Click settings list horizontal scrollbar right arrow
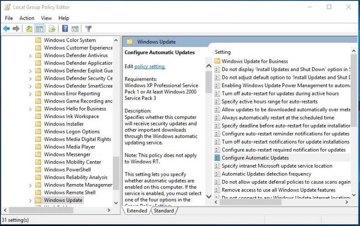Viewport: 360px width, 226px height. [x=347, y=202]
